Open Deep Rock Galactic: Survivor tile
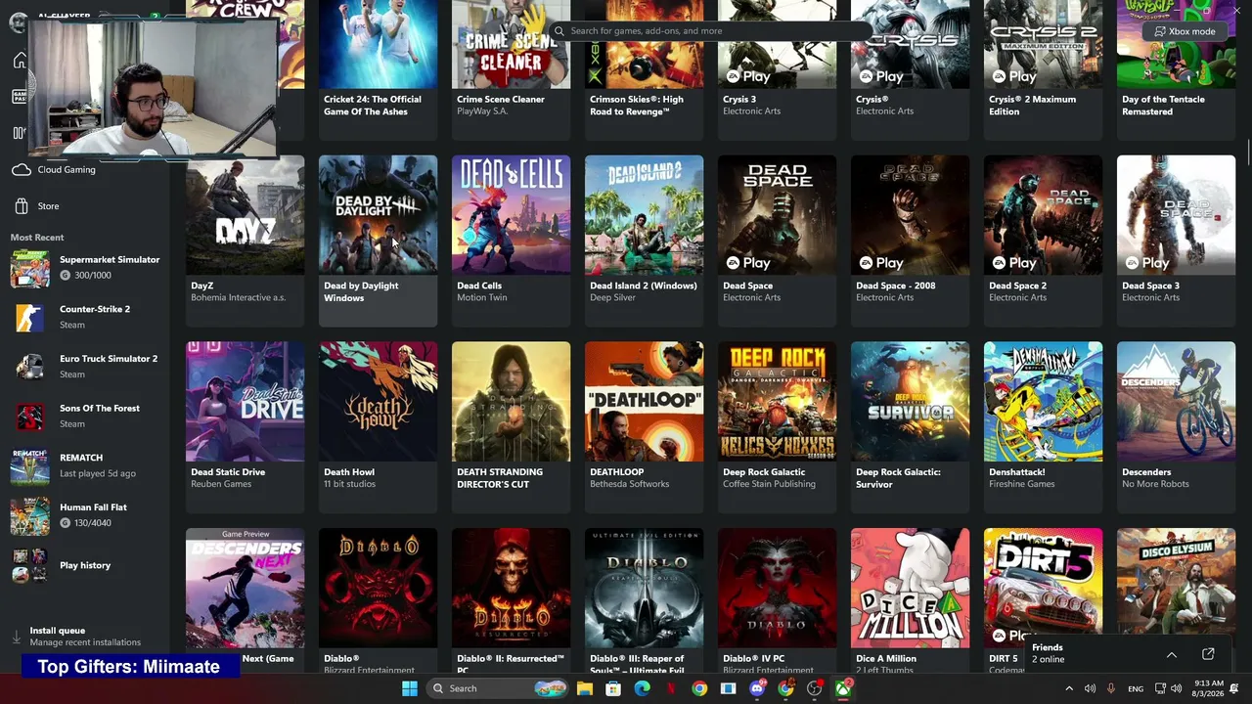The width and height of the screenshot is (1252, 704). click(x=910, y=427)
